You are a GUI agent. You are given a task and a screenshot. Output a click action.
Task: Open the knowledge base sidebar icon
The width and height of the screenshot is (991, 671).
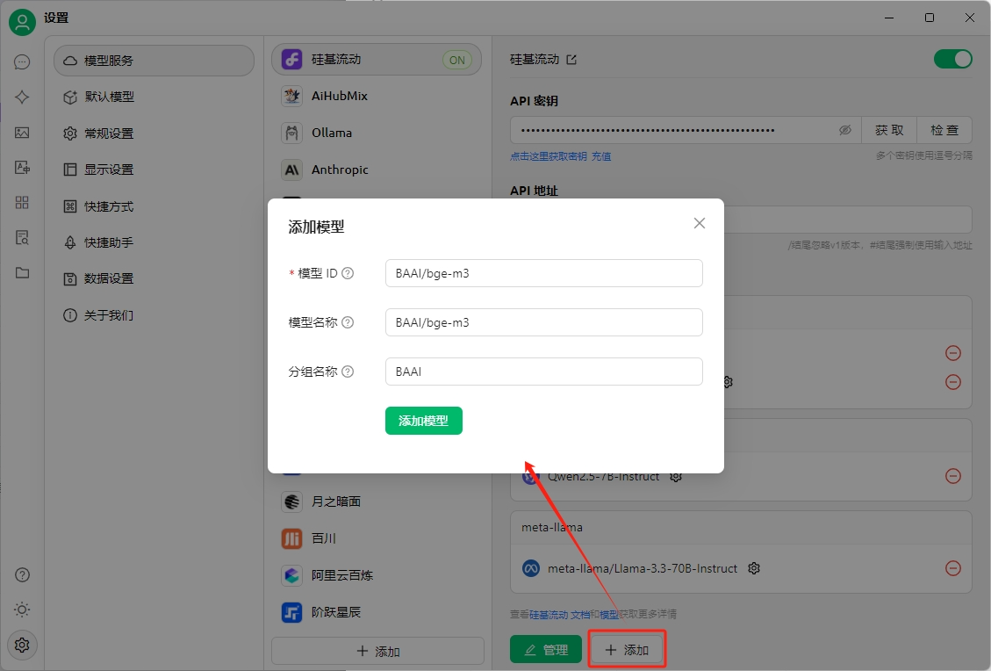(x=22, y=238)
